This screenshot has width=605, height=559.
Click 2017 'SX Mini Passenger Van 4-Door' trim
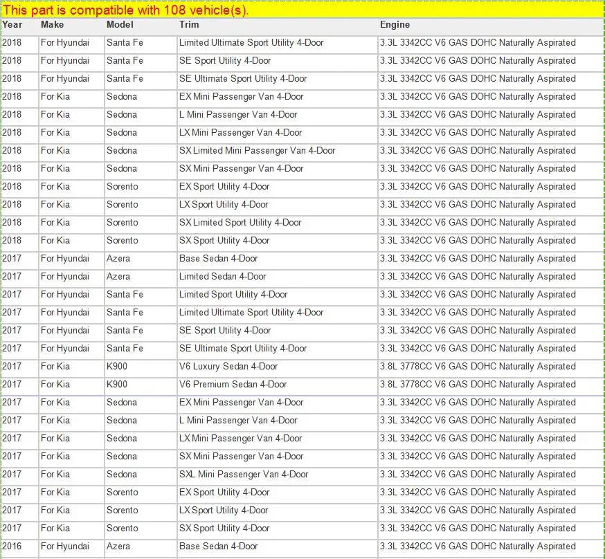[241, 457]
